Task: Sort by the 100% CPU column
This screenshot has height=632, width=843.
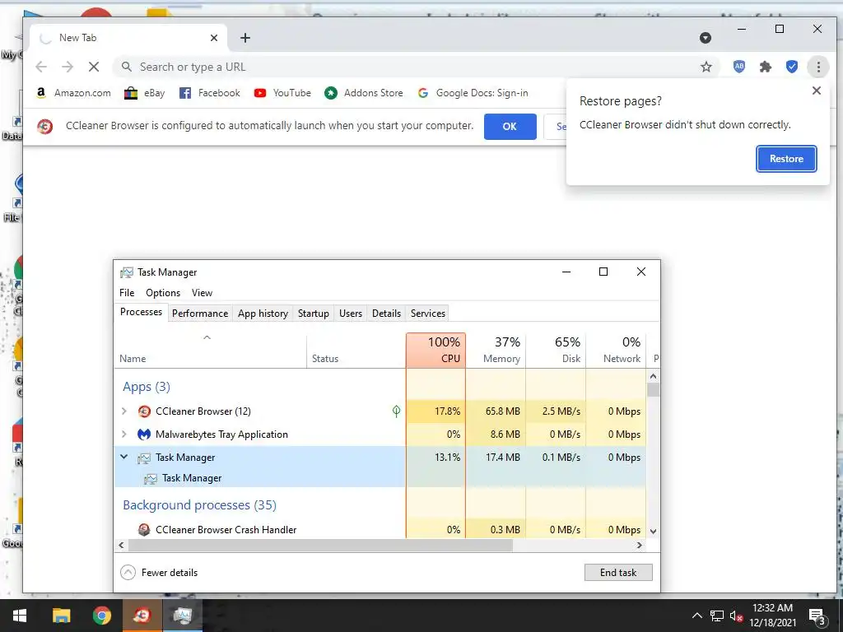Action: 435,351
